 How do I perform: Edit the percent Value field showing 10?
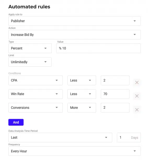(99, 48)
